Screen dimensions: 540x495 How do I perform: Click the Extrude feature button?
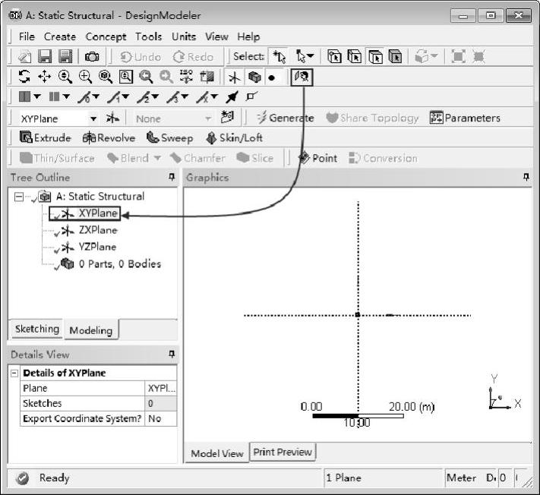(x=45, y=137)
